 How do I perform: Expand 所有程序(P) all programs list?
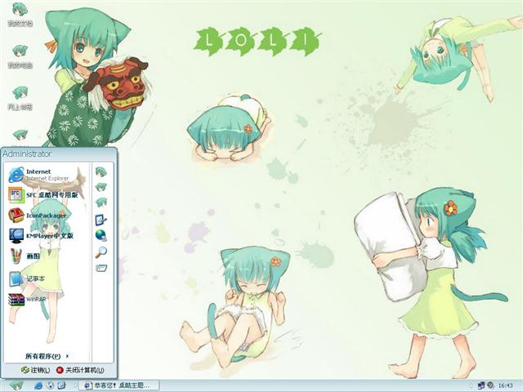[47, 356]
